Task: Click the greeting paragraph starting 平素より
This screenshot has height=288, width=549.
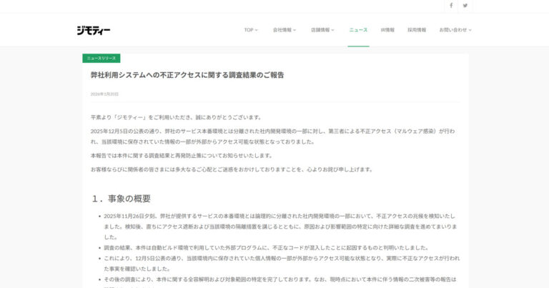Action: [x=176, y=117]
